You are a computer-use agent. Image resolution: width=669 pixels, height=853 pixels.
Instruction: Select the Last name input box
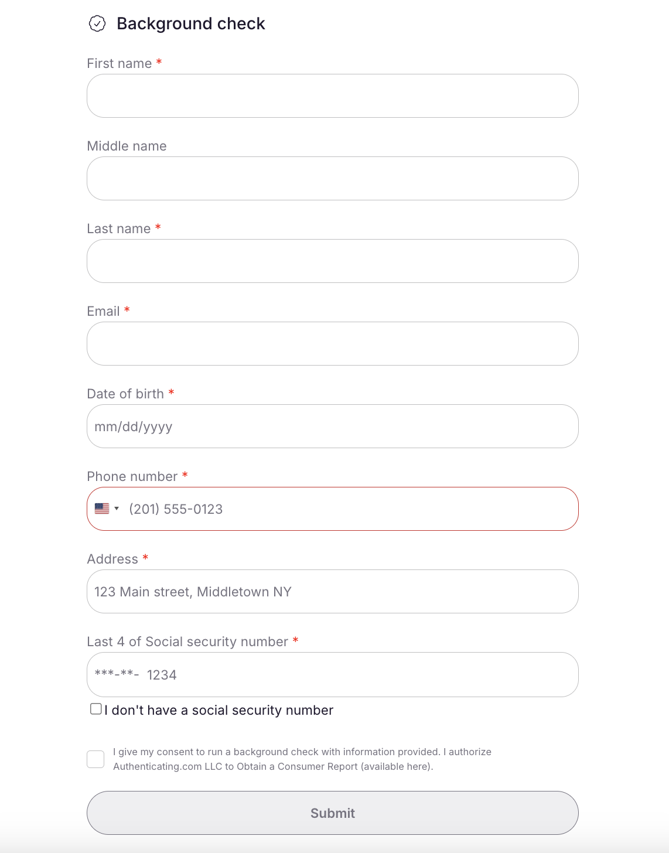[332, 261]
